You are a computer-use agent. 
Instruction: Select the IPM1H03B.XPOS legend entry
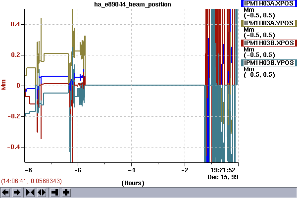[269, 43]
